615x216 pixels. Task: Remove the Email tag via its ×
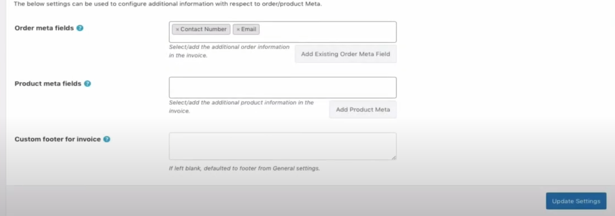click(x=238, y=29)
